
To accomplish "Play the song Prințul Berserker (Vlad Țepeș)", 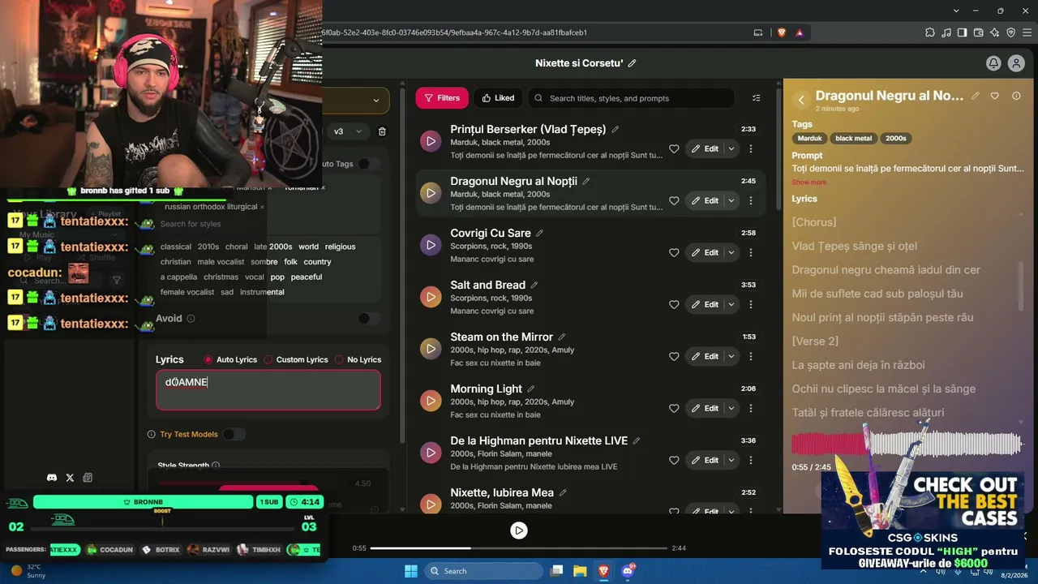I will pyautogui.click(x=431, y=141).
